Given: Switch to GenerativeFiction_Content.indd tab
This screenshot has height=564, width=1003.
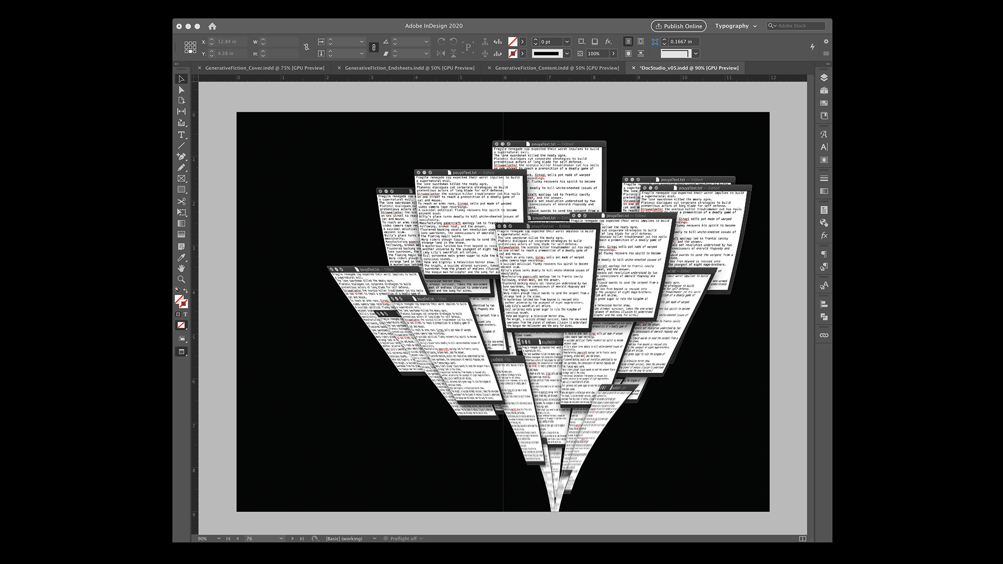Looking at the screenshot, I should 556,68.
